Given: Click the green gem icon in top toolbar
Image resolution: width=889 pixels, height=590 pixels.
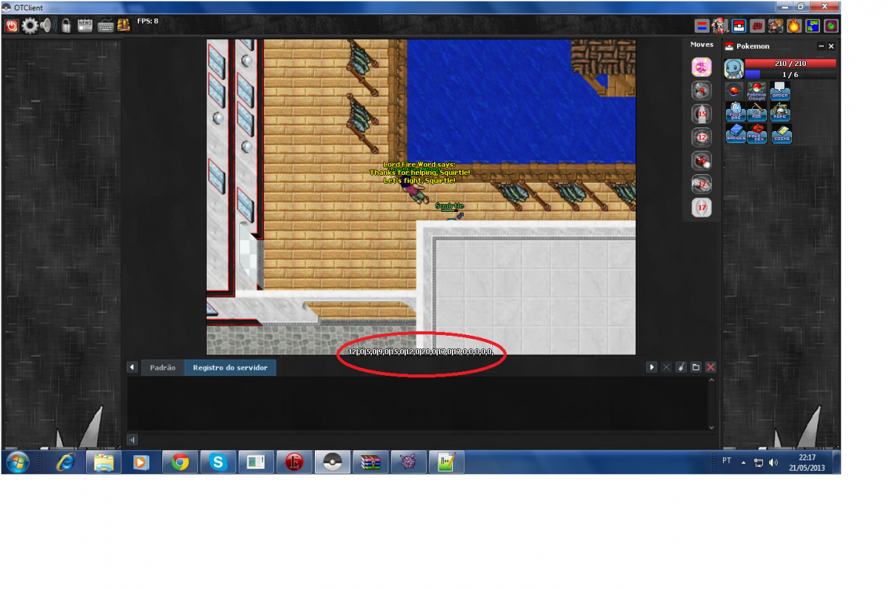Looking at the screenshot, I should pos(832,26).
